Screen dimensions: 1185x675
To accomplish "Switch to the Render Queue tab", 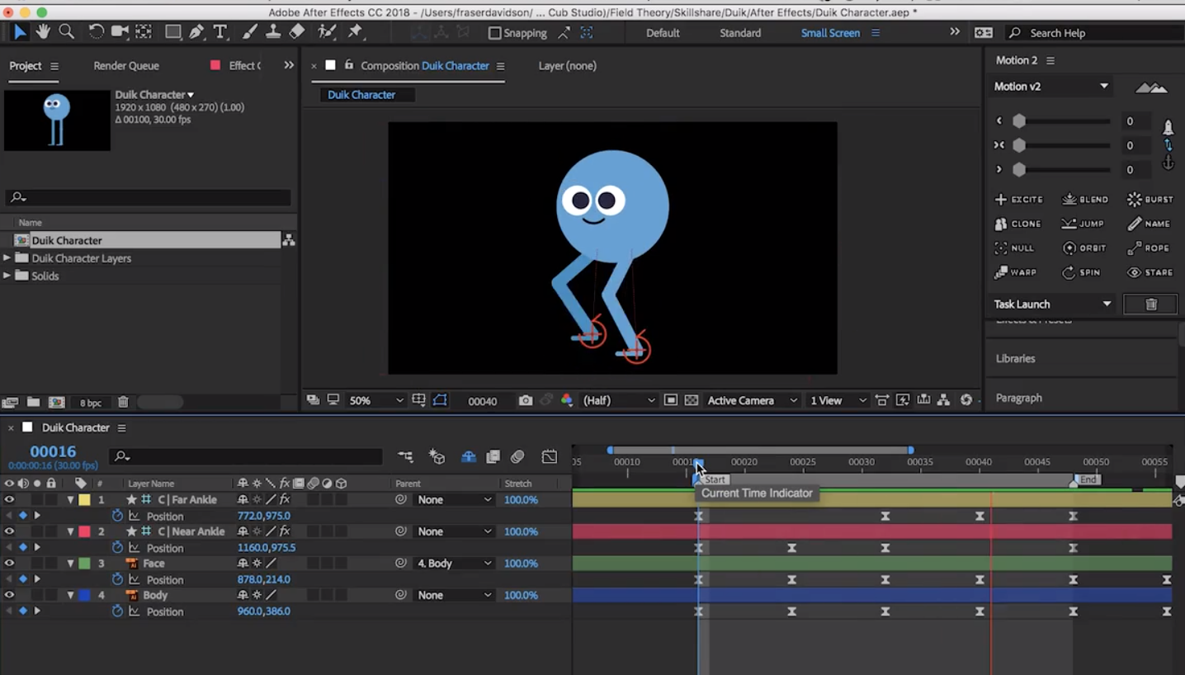I will [126, 66].
